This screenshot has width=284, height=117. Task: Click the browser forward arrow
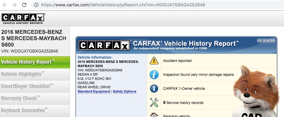coord(15,5)
